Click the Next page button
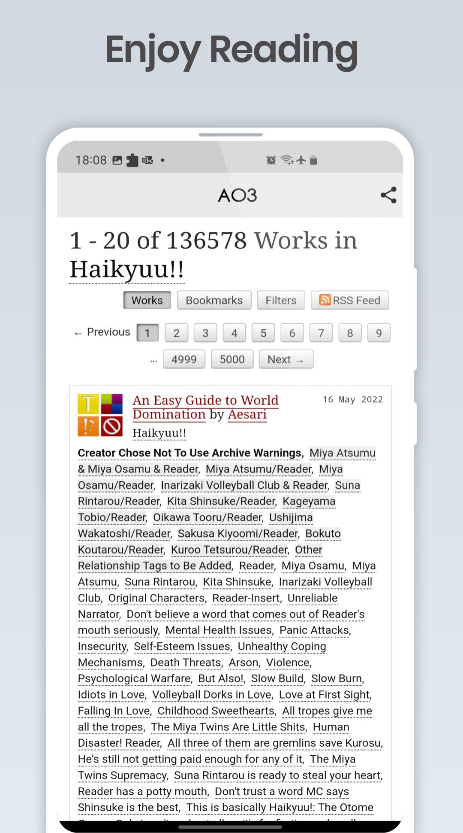The image size is (463, 833). point(286,359)
